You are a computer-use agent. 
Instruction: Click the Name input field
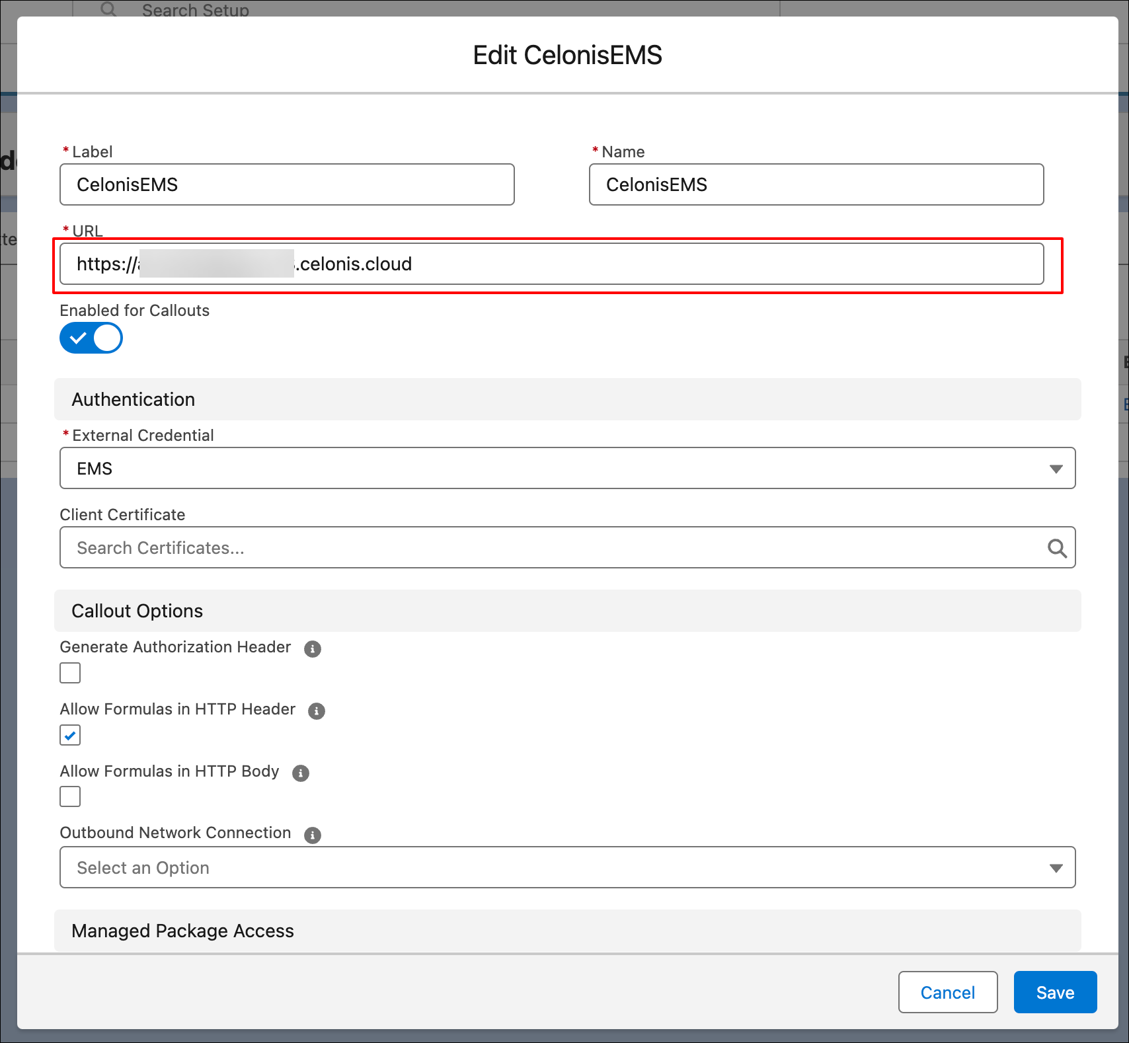pos(816,184)
